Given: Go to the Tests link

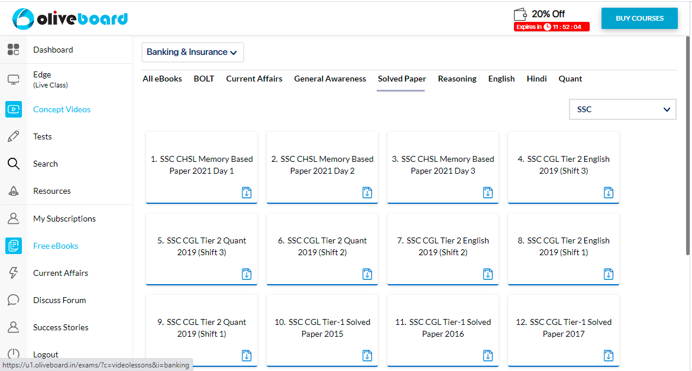Looking at the screenshot, I should (43, 136).
